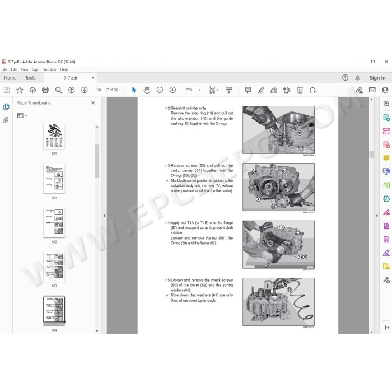Switch to the Home tab
The image size is (392, 392).
10,78
